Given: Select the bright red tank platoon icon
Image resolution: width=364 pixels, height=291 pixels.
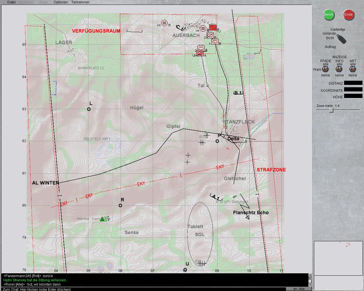Looking at the screenshot, I should coord(213,28).
